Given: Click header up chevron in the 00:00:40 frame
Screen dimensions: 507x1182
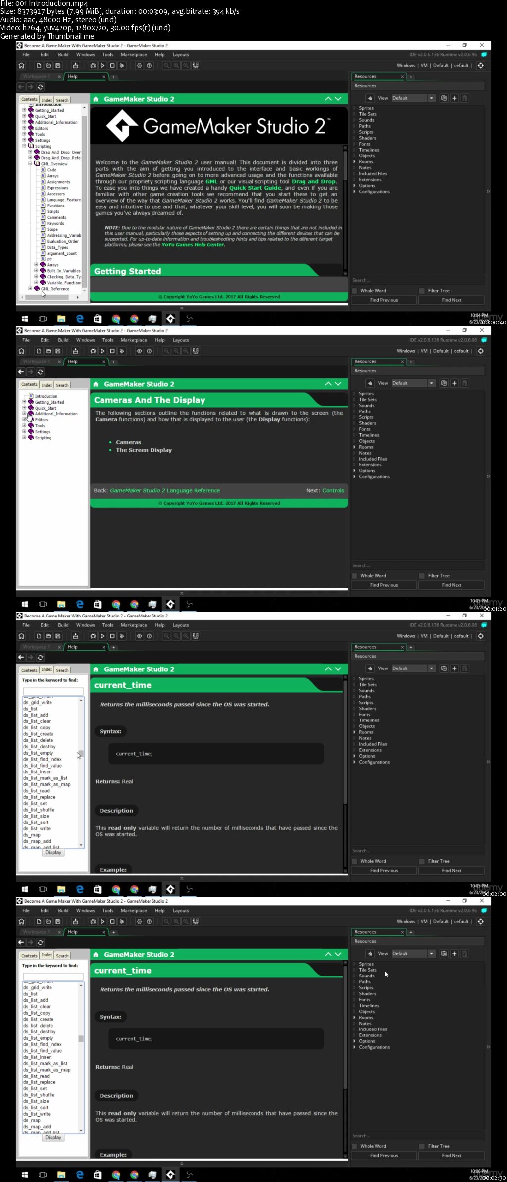Looking at the screenshot, I should pos(328,99).
